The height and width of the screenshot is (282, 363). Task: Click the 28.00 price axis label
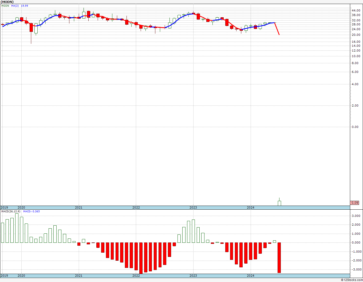point(356,24)
